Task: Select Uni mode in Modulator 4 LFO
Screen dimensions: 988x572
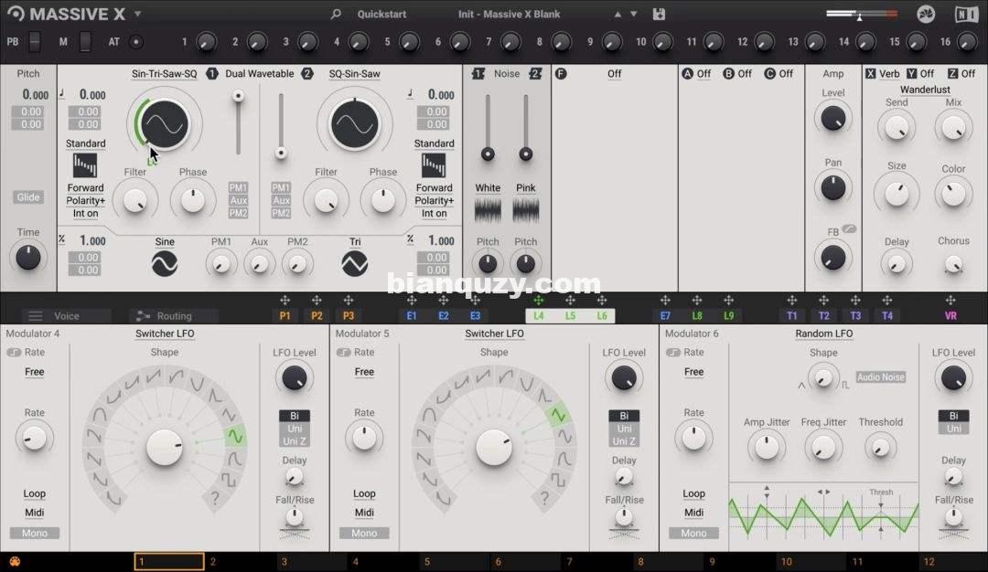Action: click(x=294, y=429)
